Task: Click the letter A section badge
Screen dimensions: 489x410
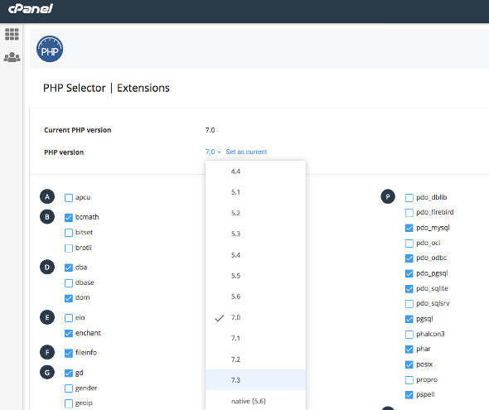Action: pyautogui.click(x=47, y=196)
